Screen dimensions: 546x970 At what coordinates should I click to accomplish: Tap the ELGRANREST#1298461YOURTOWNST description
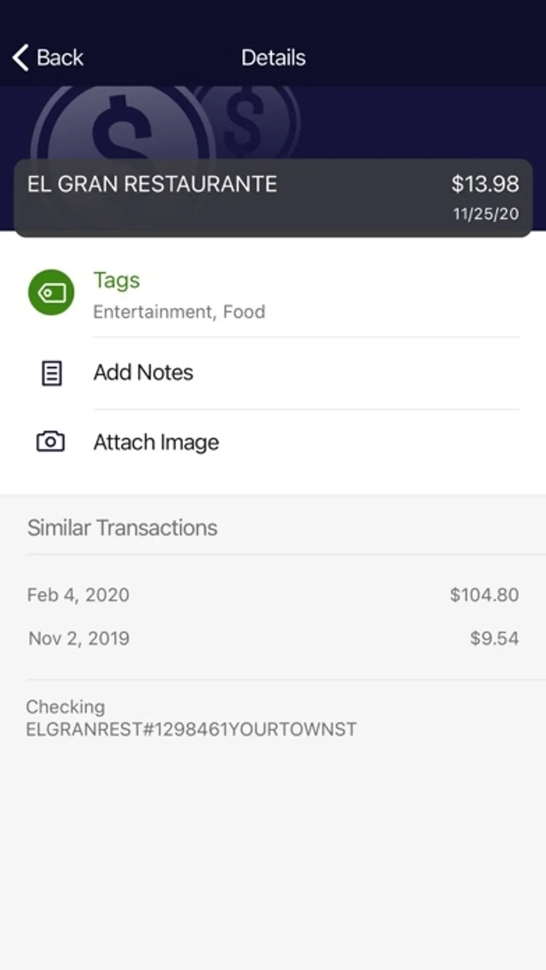pos(191,729)
